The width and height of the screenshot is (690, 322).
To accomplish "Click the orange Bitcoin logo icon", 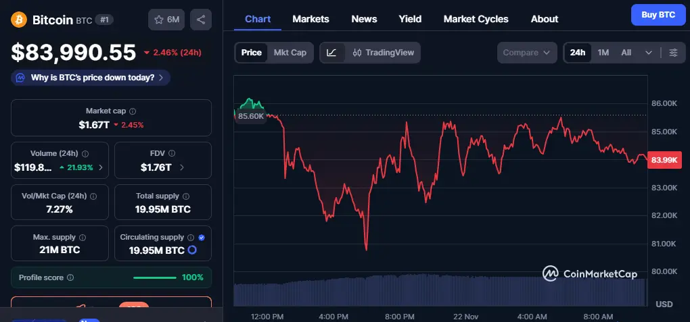I will click(19, 20).
